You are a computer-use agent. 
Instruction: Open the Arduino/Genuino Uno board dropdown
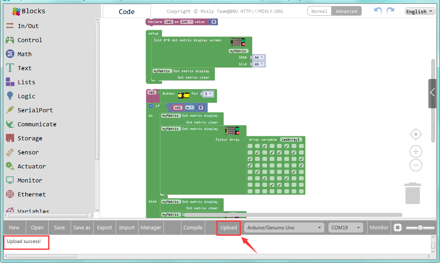[284, 227]
